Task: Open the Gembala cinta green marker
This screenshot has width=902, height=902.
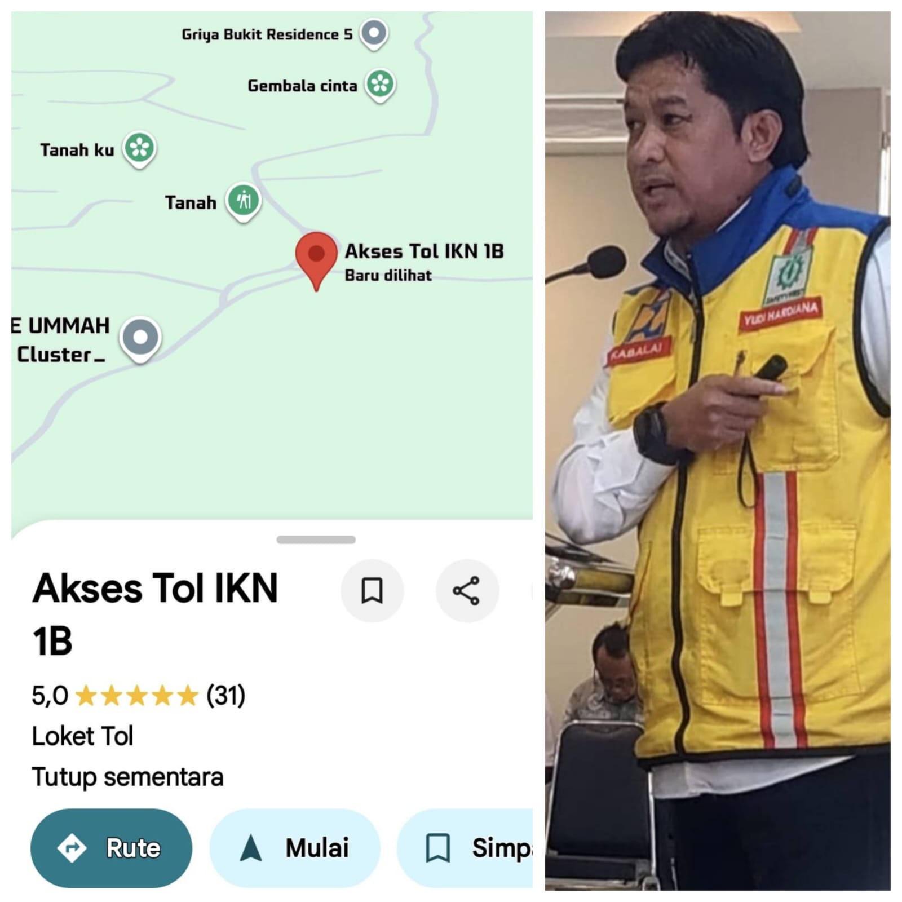Action: [x=381, y=85]
